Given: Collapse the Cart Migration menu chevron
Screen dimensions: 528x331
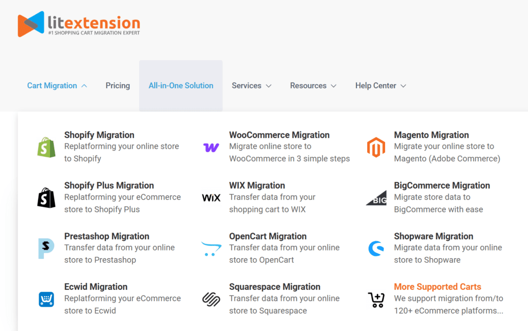Looking at the screenshot, I should pyautogui.click(x=84, y=86).
